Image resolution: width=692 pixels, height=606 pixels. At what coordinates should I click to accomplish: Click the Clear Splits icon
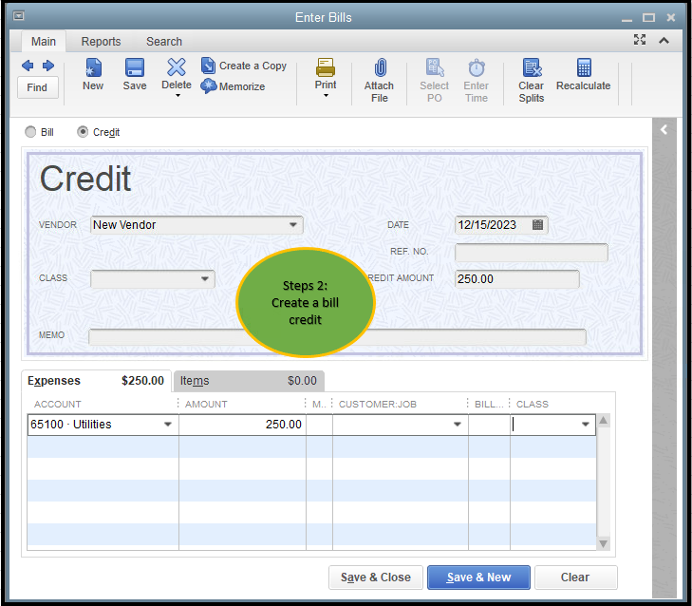(532, 67)
